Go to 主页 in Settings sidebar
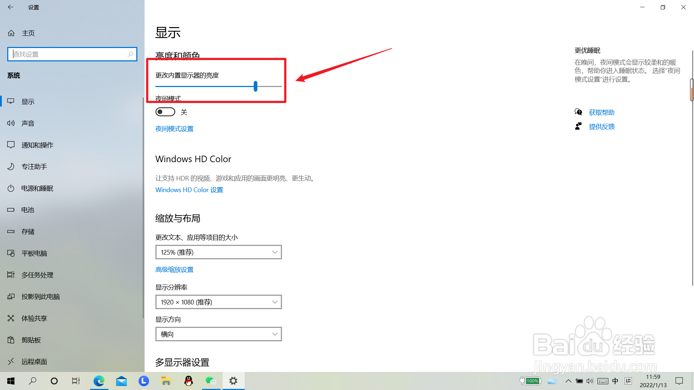 click(28, 33)
